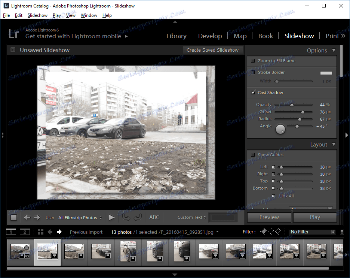
Task: Toggle Link All margins box
Action: (273, 196)
